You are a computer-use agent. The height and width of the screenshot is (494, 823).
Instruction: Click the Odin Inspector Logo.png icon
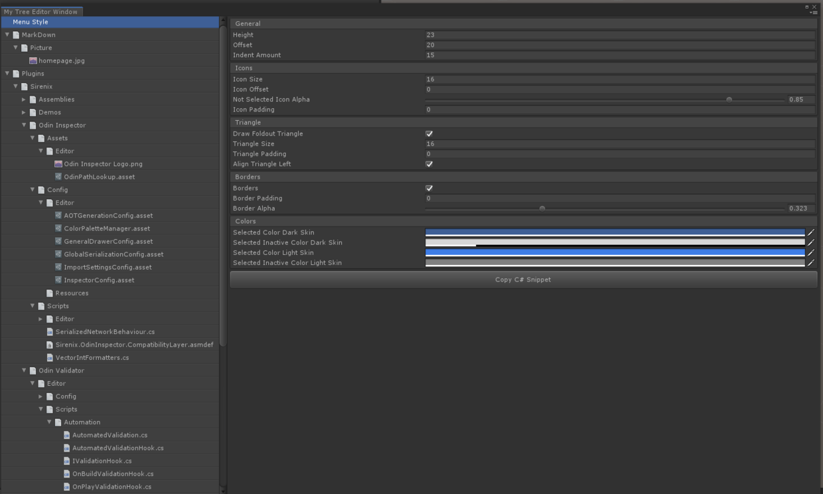tap(58, 164)
